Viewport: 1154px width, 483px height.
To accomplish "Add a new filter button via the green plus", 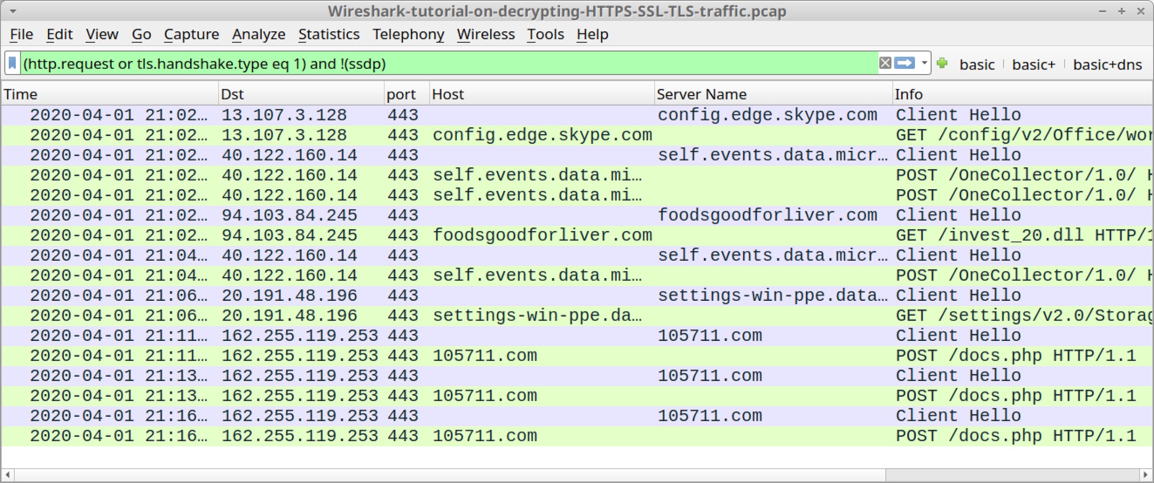I will pos(942,64).
